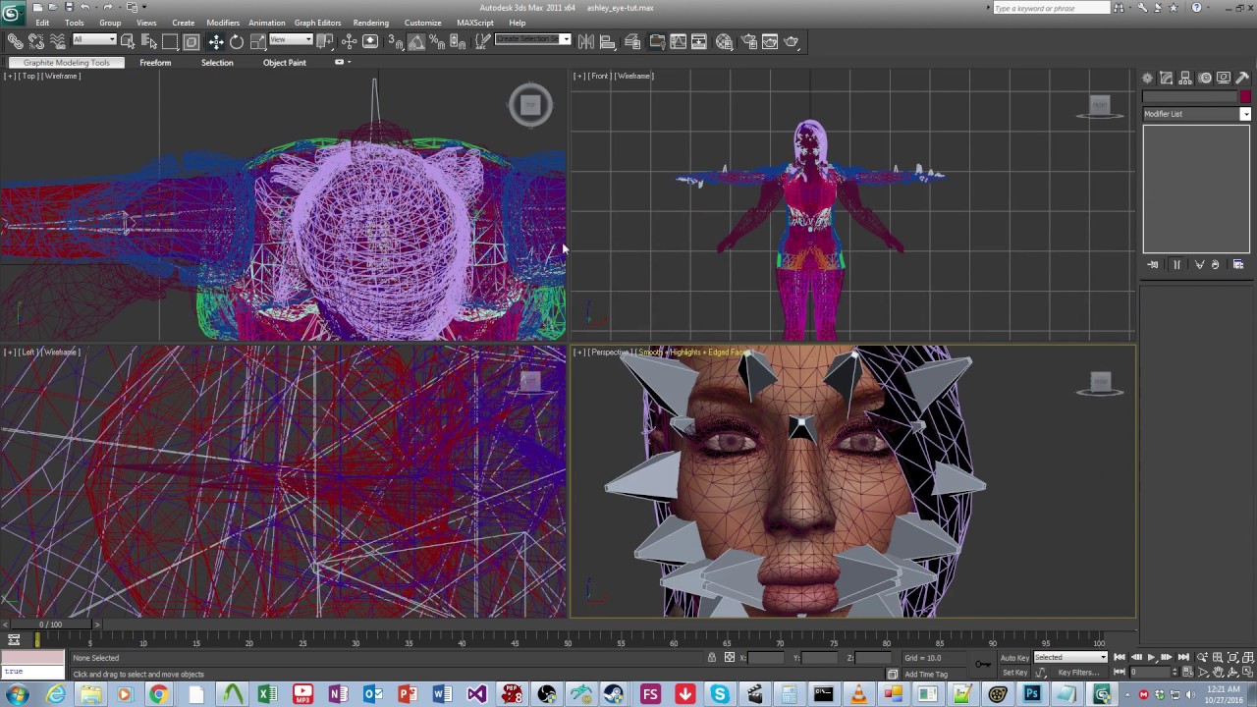Select the Object Paint ribbon tab
Screen dimensions: 1257x707
coord(285,62)
